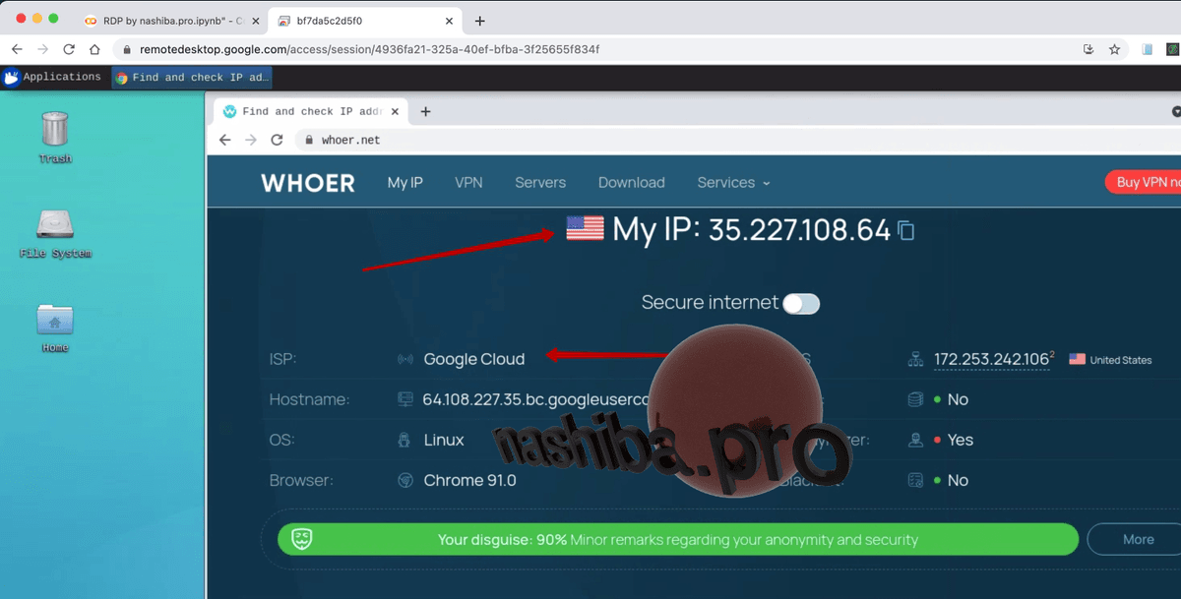Open the File System desktop icon
The height and width of the screenshot is (599, 1181).
[55, 232]
